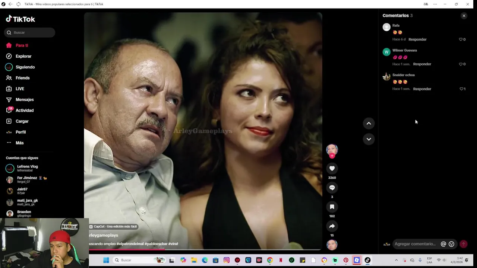Save video with the bookmark icon
Screen dimensions: 477x268
332,207
